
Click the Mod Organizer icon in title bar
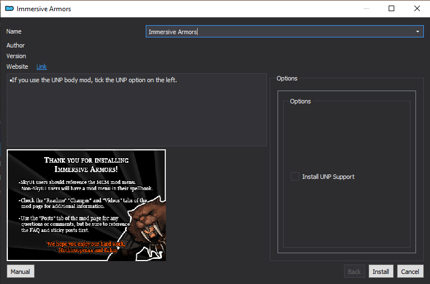click(x=9, y=8)
